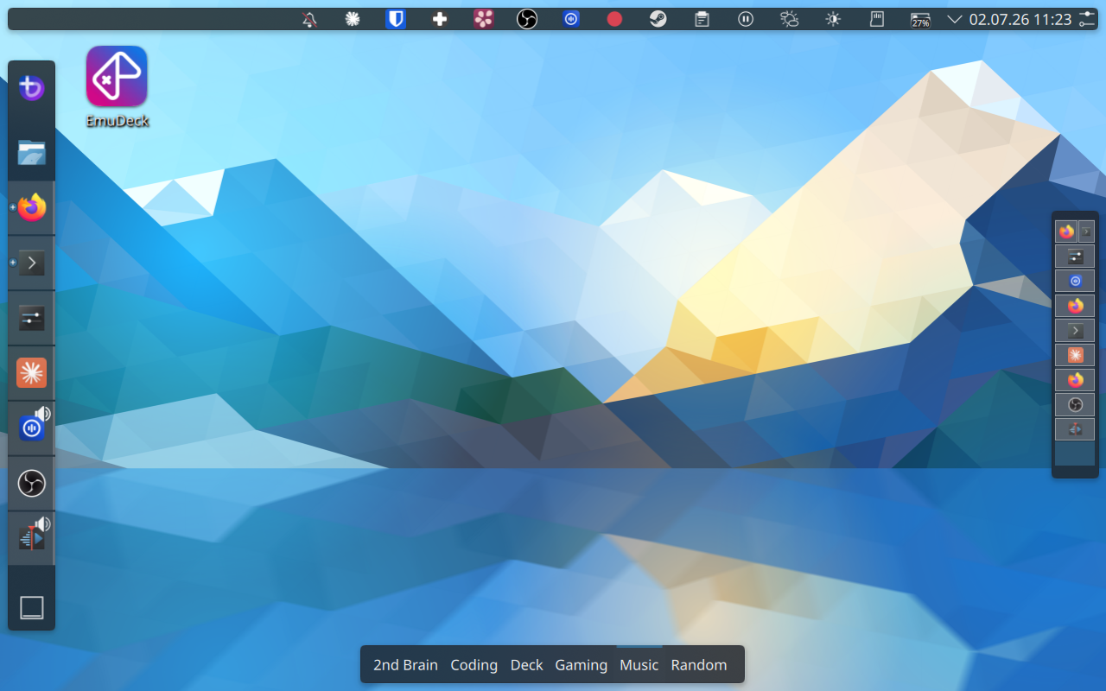The height and width of the screenshot is (691, 1106).
Task: Open the battery 27% indicator
Action: pos(920,19)
